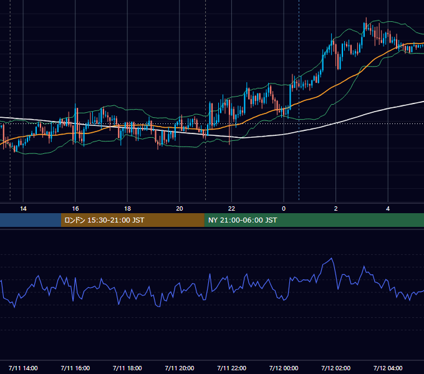Click the 18 hour axis label
Screen dimensions: 424x374
(127, 209)
